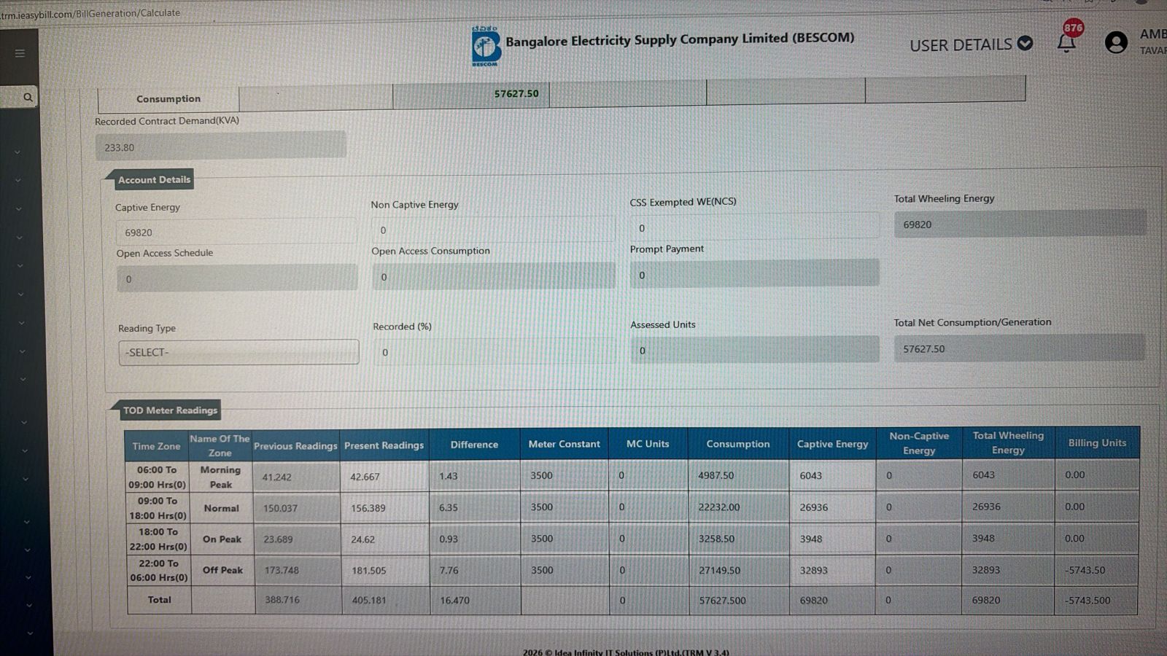Open the notification bell with 876 badge

[x=1067, y=42]
